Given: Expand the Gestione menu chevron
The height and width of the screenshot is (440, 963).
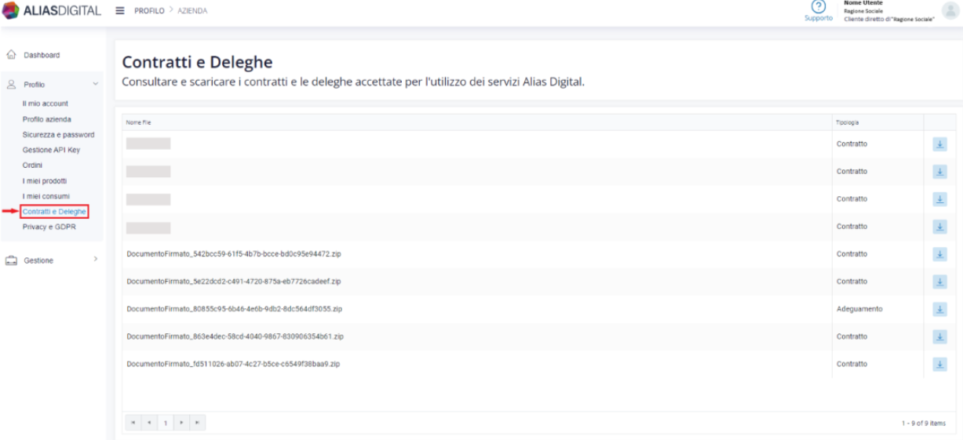Looking at the screenshot, I should coord(95,258).
